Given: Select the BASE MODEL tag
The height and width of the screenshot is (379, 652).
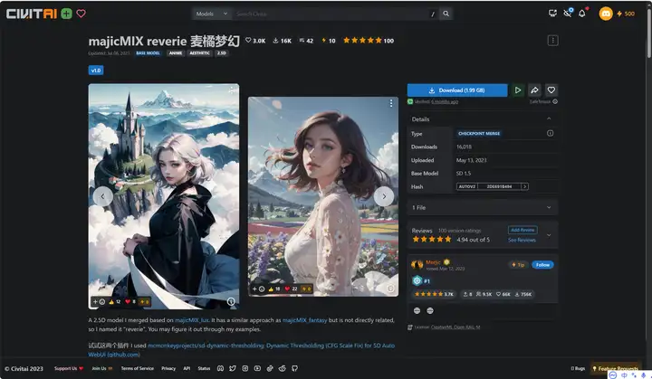Looking at the screenshot, I should 148,53.
